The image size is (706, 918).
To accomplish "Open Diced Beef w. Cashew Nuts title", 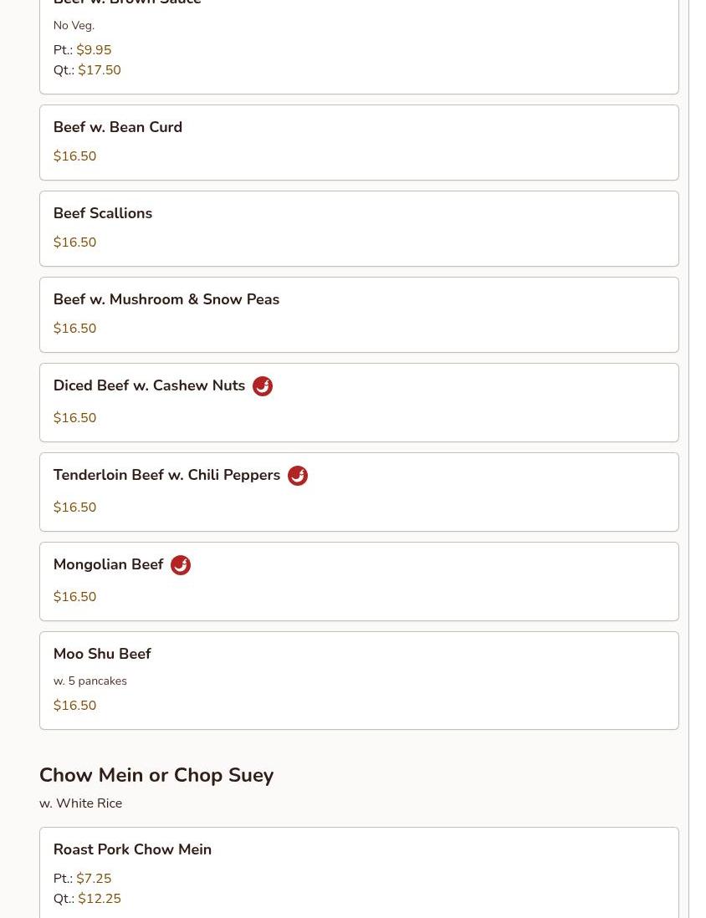I will click(149, 385).
